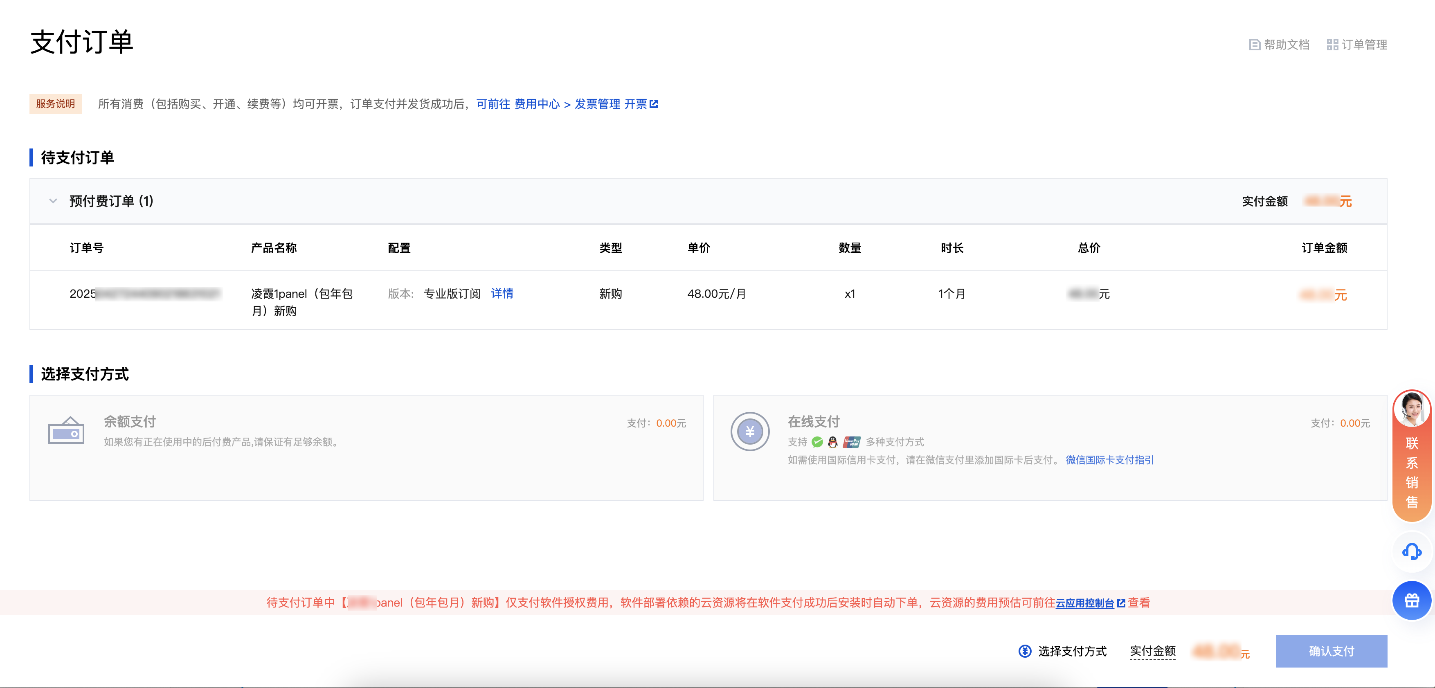Click the 单价 column header
The width and height of the screenshot is (1435, 688).
pyautogui.click(x=699, y=248)
